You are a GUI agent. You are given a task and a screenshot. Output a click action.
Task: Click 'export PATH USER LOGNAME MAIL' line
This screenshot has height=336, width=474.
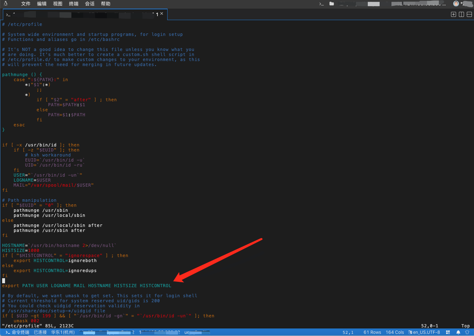(87, 286)
